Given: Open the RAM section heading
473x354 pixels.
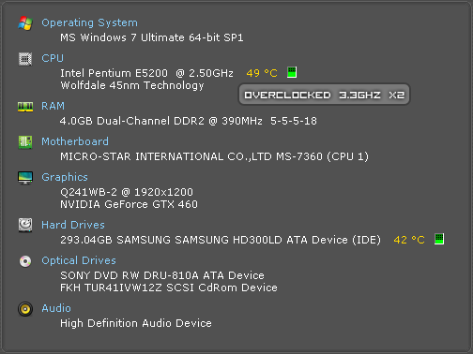Looking at the screenshot, I should [53, 106].
